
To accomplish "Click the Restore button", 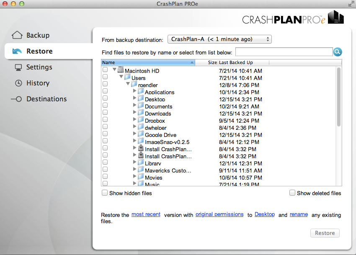I will coord(325,233).
